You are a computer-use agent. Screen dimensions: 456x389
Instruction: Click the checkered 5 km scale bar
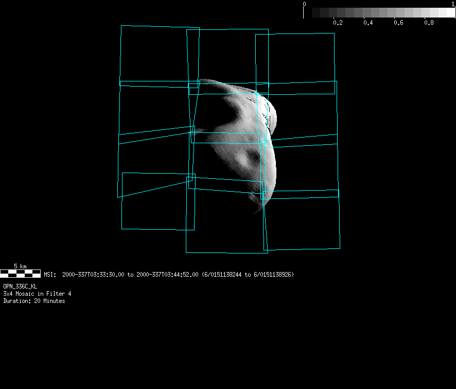[20, 274]
